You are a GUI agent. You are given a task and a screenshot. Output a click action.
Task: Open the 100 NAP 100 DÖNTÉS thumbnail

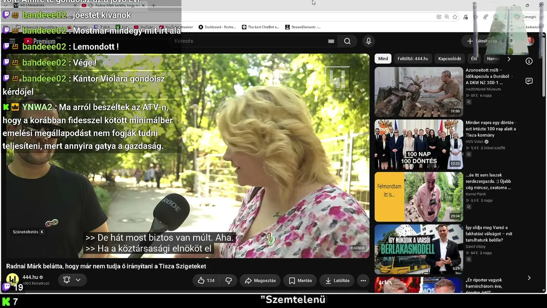tap(419, 144)
